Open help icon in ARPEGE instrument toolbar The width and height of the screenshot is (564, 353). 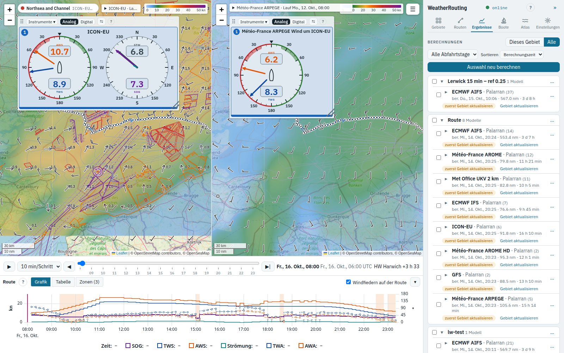point(323,22)
